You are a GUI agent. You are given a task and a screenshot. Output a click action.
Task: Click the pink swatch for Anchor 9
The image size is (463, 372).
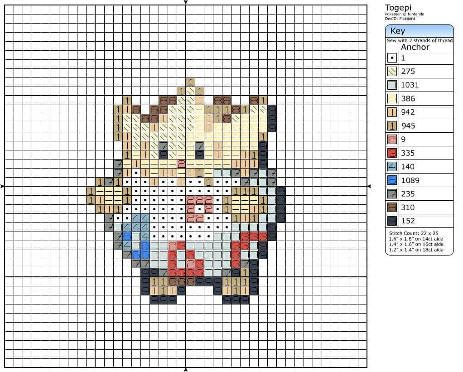point(392,140)
